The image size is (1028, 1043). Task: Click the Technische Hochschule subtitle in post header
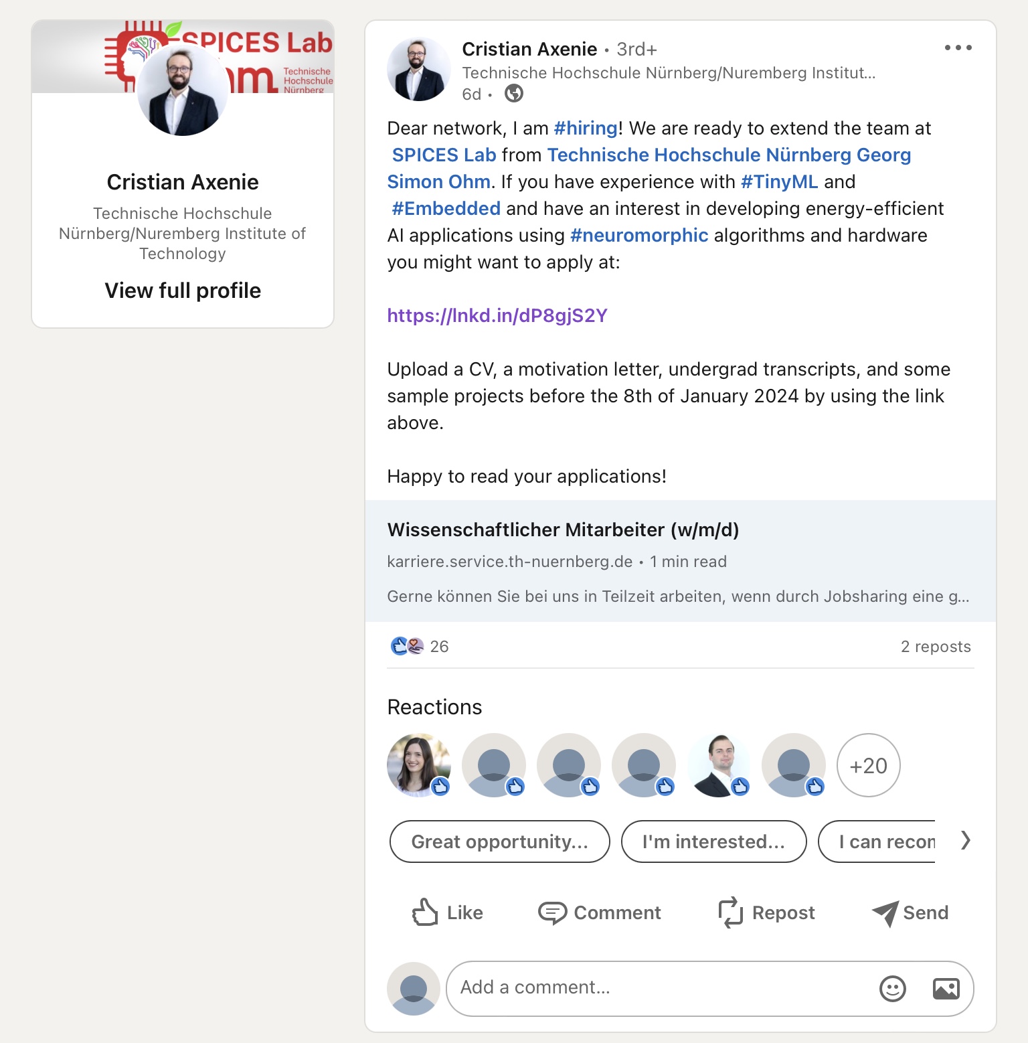pos(669,72)
